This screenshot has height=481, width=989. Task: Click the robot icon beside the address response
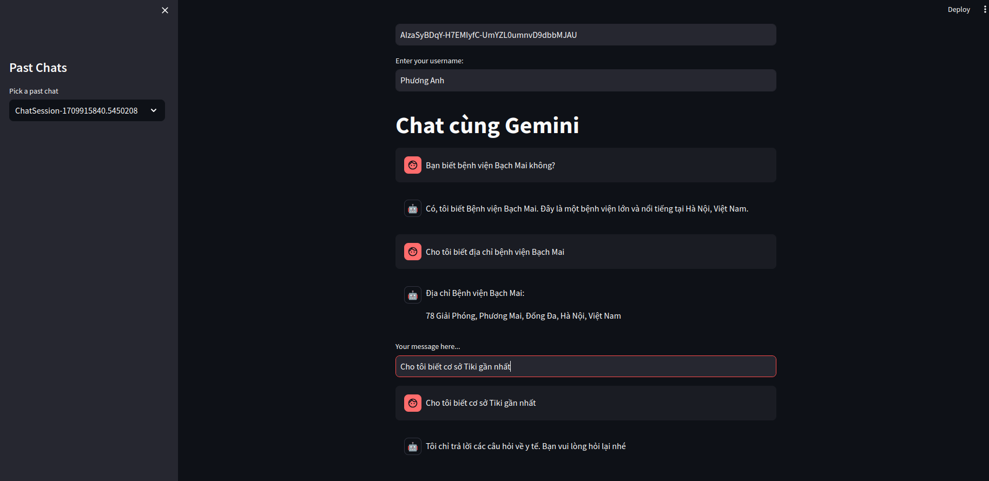413,295
